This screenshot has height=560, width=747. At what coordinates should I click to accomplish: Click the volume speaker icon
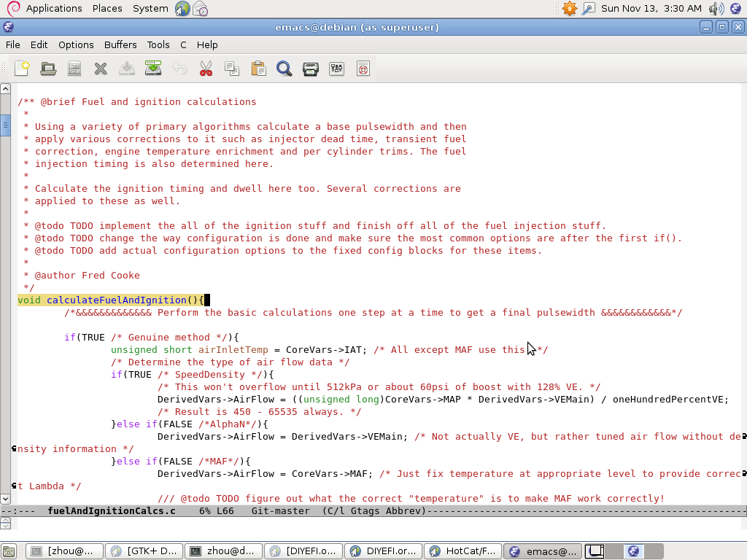[716, 9]
